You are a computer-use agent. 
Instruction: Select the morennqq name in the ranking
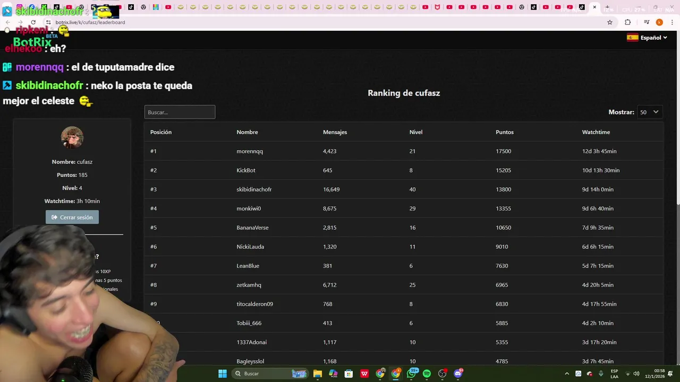[250, 151]
